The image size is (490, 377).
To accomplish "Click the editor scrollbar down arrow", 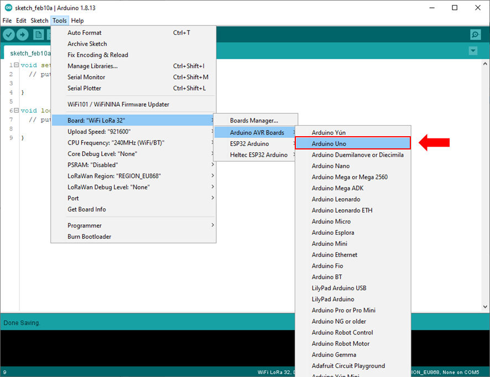I will tap(485, 307).
